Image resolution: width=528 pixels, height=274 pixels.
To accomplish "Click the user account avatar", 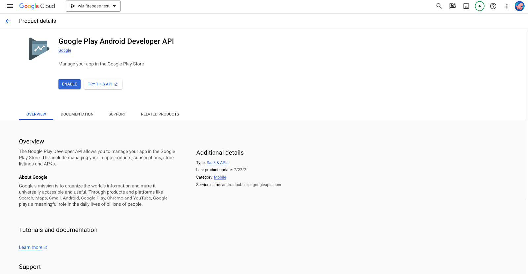I will [519, 6].
